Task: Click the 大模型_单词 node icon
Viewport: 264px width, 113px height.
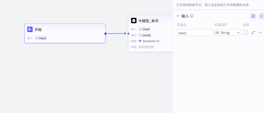Action: (134, 21)
